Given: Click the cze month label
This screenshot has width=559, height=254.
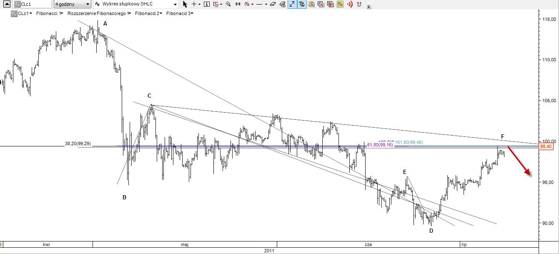Looking at the screenshot, I should [368, 244].
